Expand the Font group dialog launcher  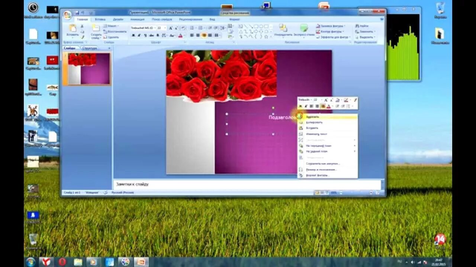(x=185, y=42)
